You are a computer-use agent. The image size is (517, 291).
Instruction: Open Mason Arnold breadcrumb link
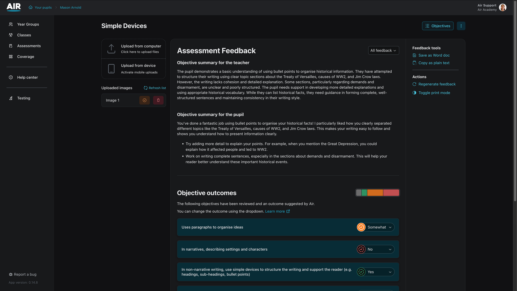71,7
